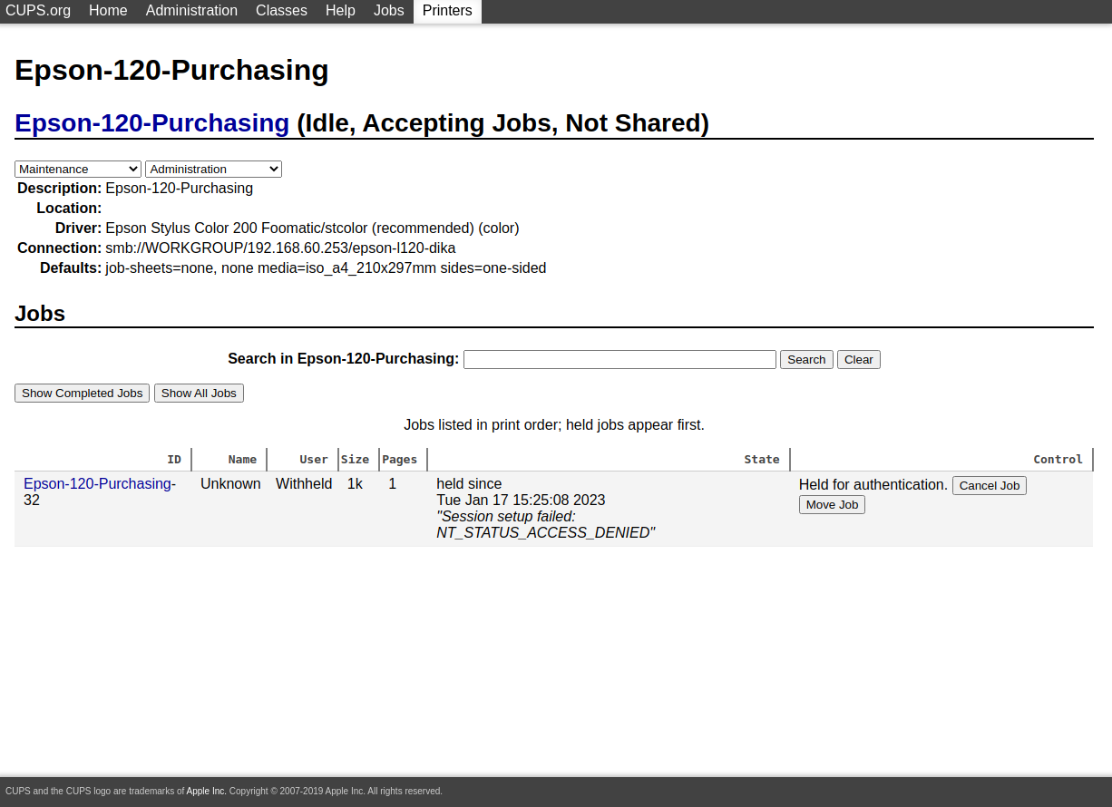Expand the Maintenance dropdown

pos(78,169)
